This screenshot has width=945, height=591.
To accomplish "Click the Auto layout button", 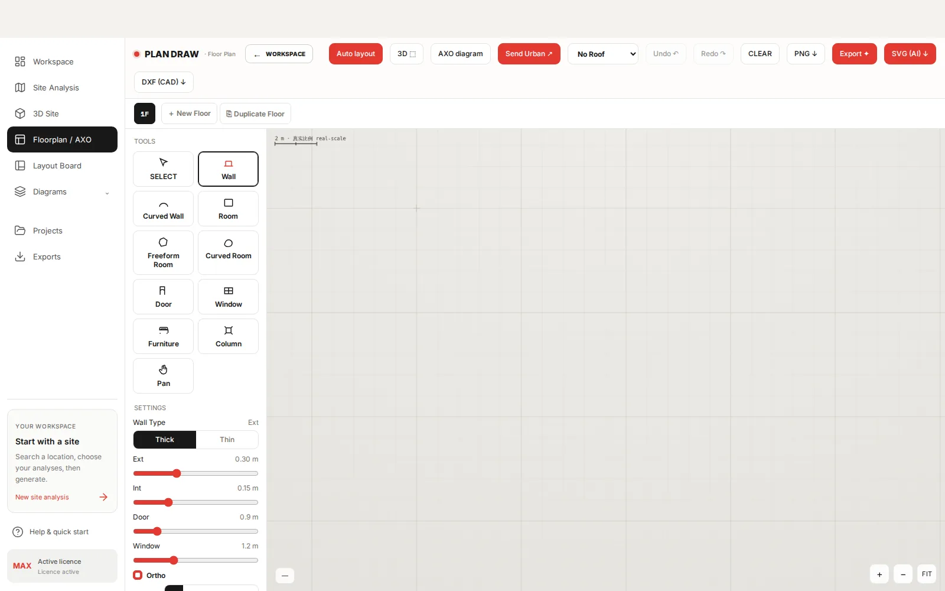I will pos(356,54).
